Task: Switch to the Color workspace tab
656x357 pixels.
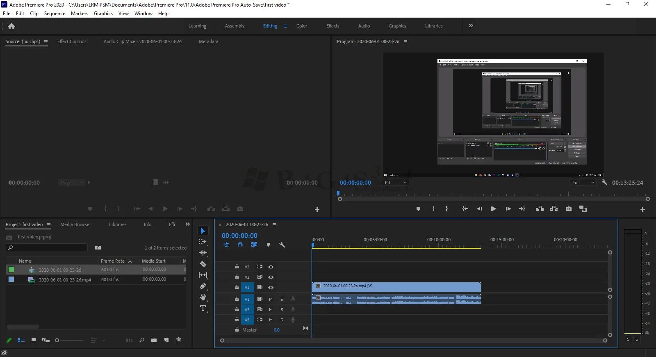Action: 301,26
